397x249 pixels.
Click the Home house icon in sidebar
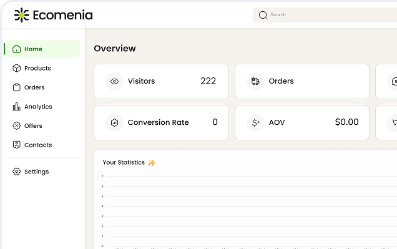(x=16, y=49)
